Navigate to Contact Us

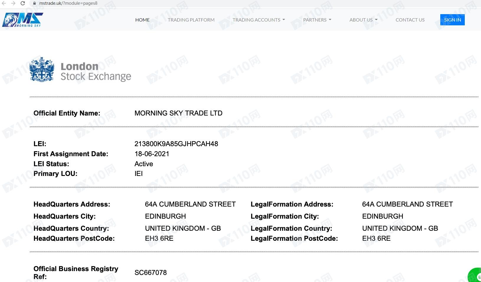point(410,20)
